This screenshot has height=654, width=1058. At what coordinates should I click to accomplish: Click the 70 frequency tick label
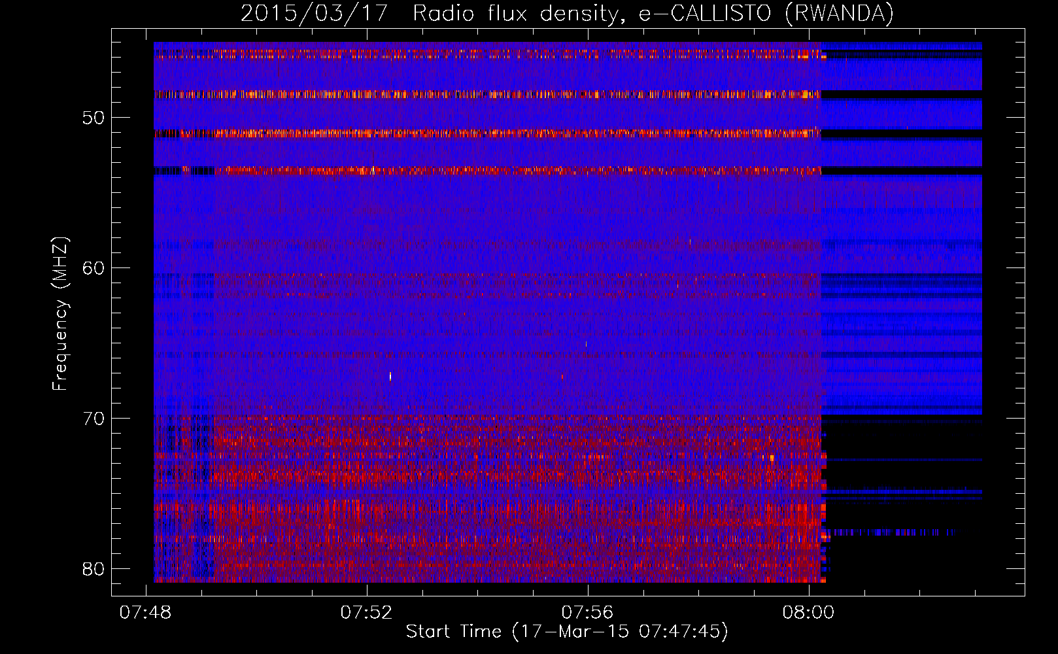click(94, 419)
